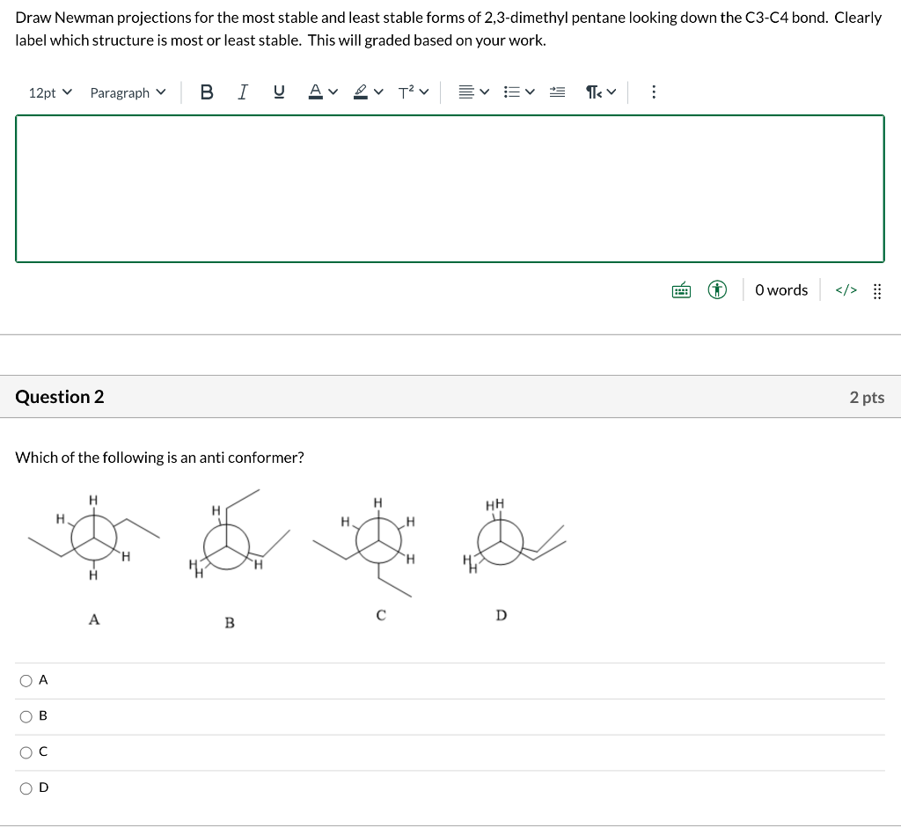Image resolution: width=901 pixels, height=828 pixels.
Task: Open the More options kebab menu
Action: [654, 92]
